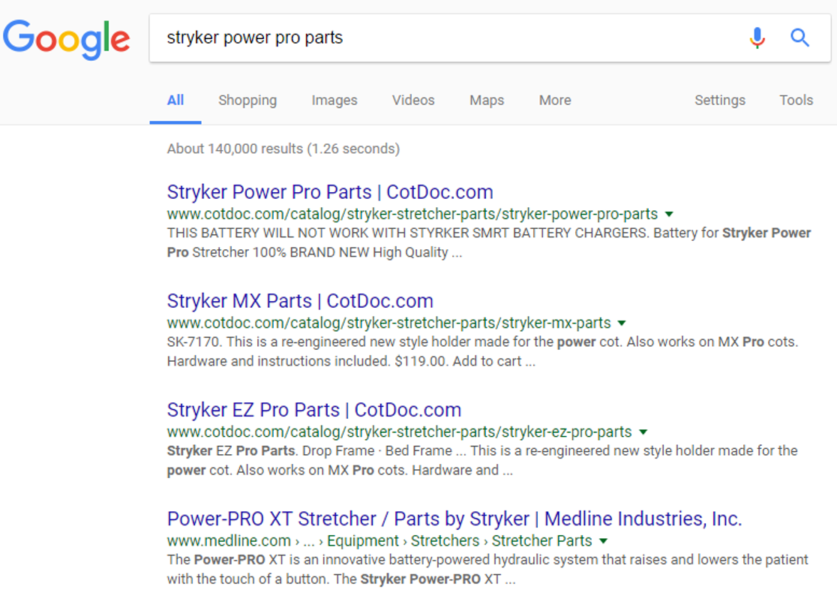Open the Videos tab
The height and width of the screenshot is (596, 837).
coord(414,101)
